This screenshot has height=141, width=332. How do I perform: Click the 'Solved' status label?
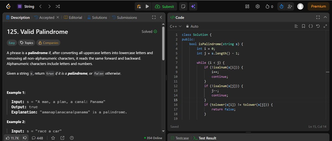tap(149, 32)
